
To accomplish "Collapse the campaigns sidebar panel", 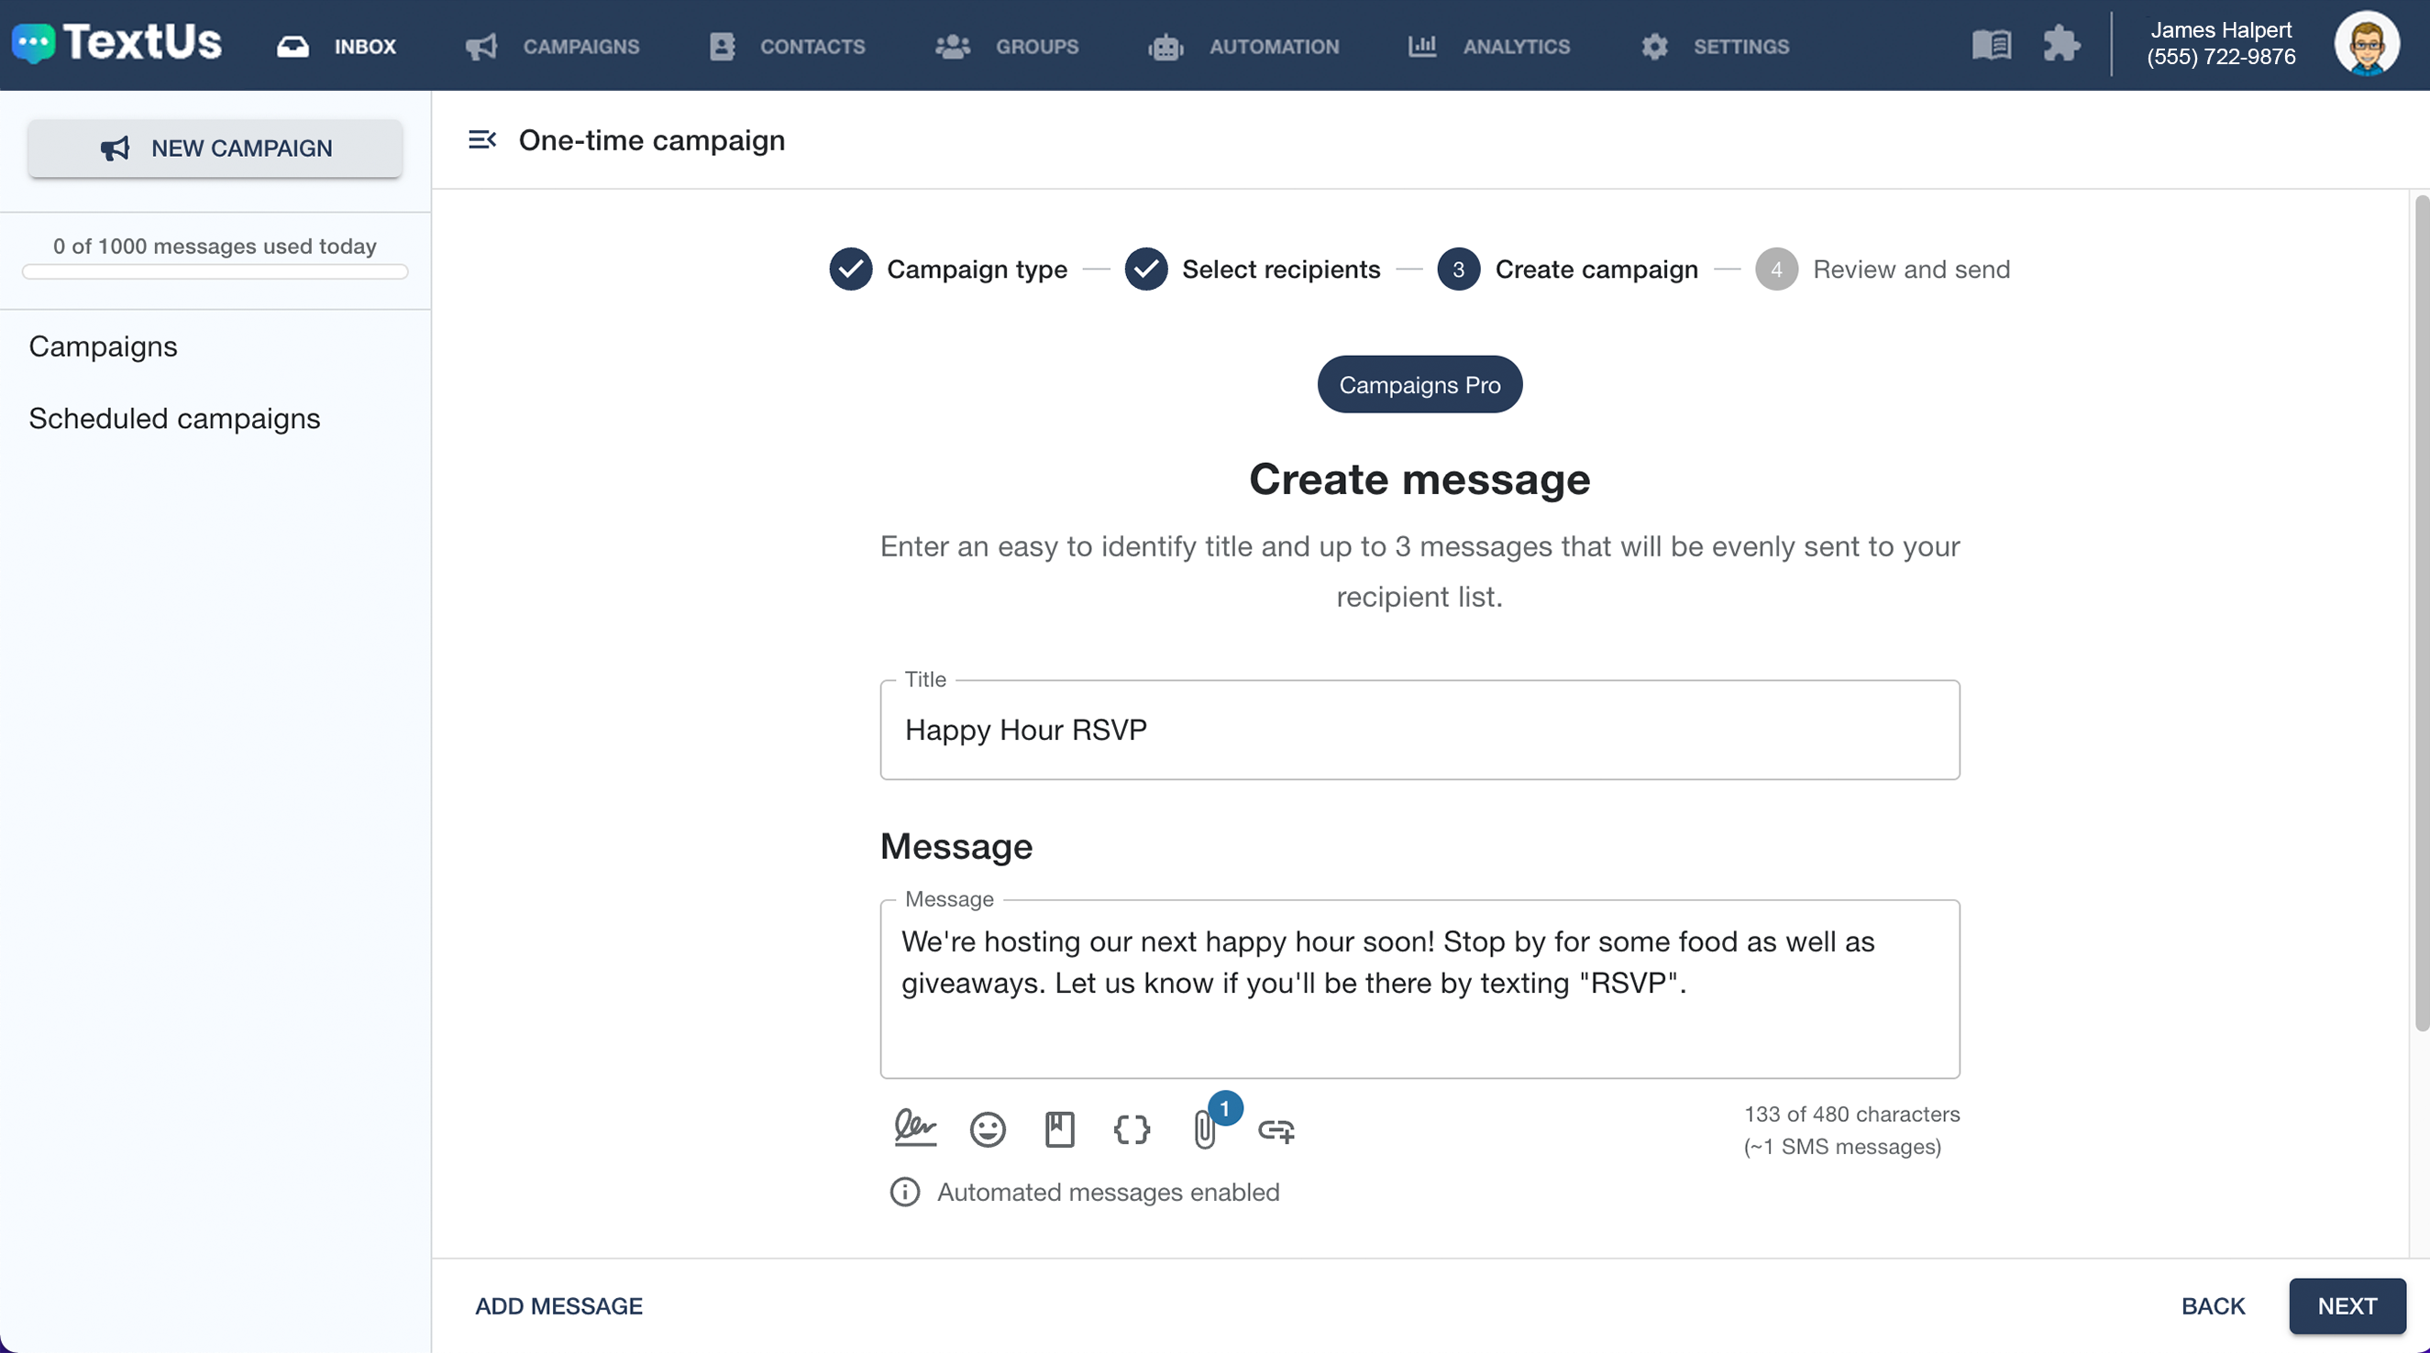I will coord(483,139).
